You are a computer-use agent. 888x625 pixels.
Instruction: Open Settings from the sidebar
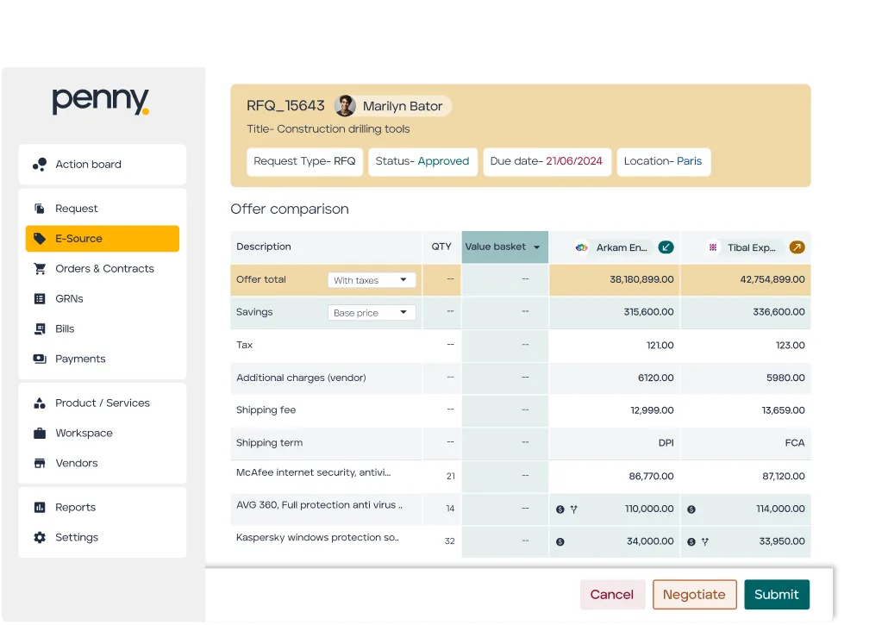[x=103, y=537]
